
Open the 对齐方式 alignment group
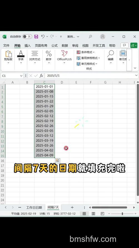click(35, 57)
